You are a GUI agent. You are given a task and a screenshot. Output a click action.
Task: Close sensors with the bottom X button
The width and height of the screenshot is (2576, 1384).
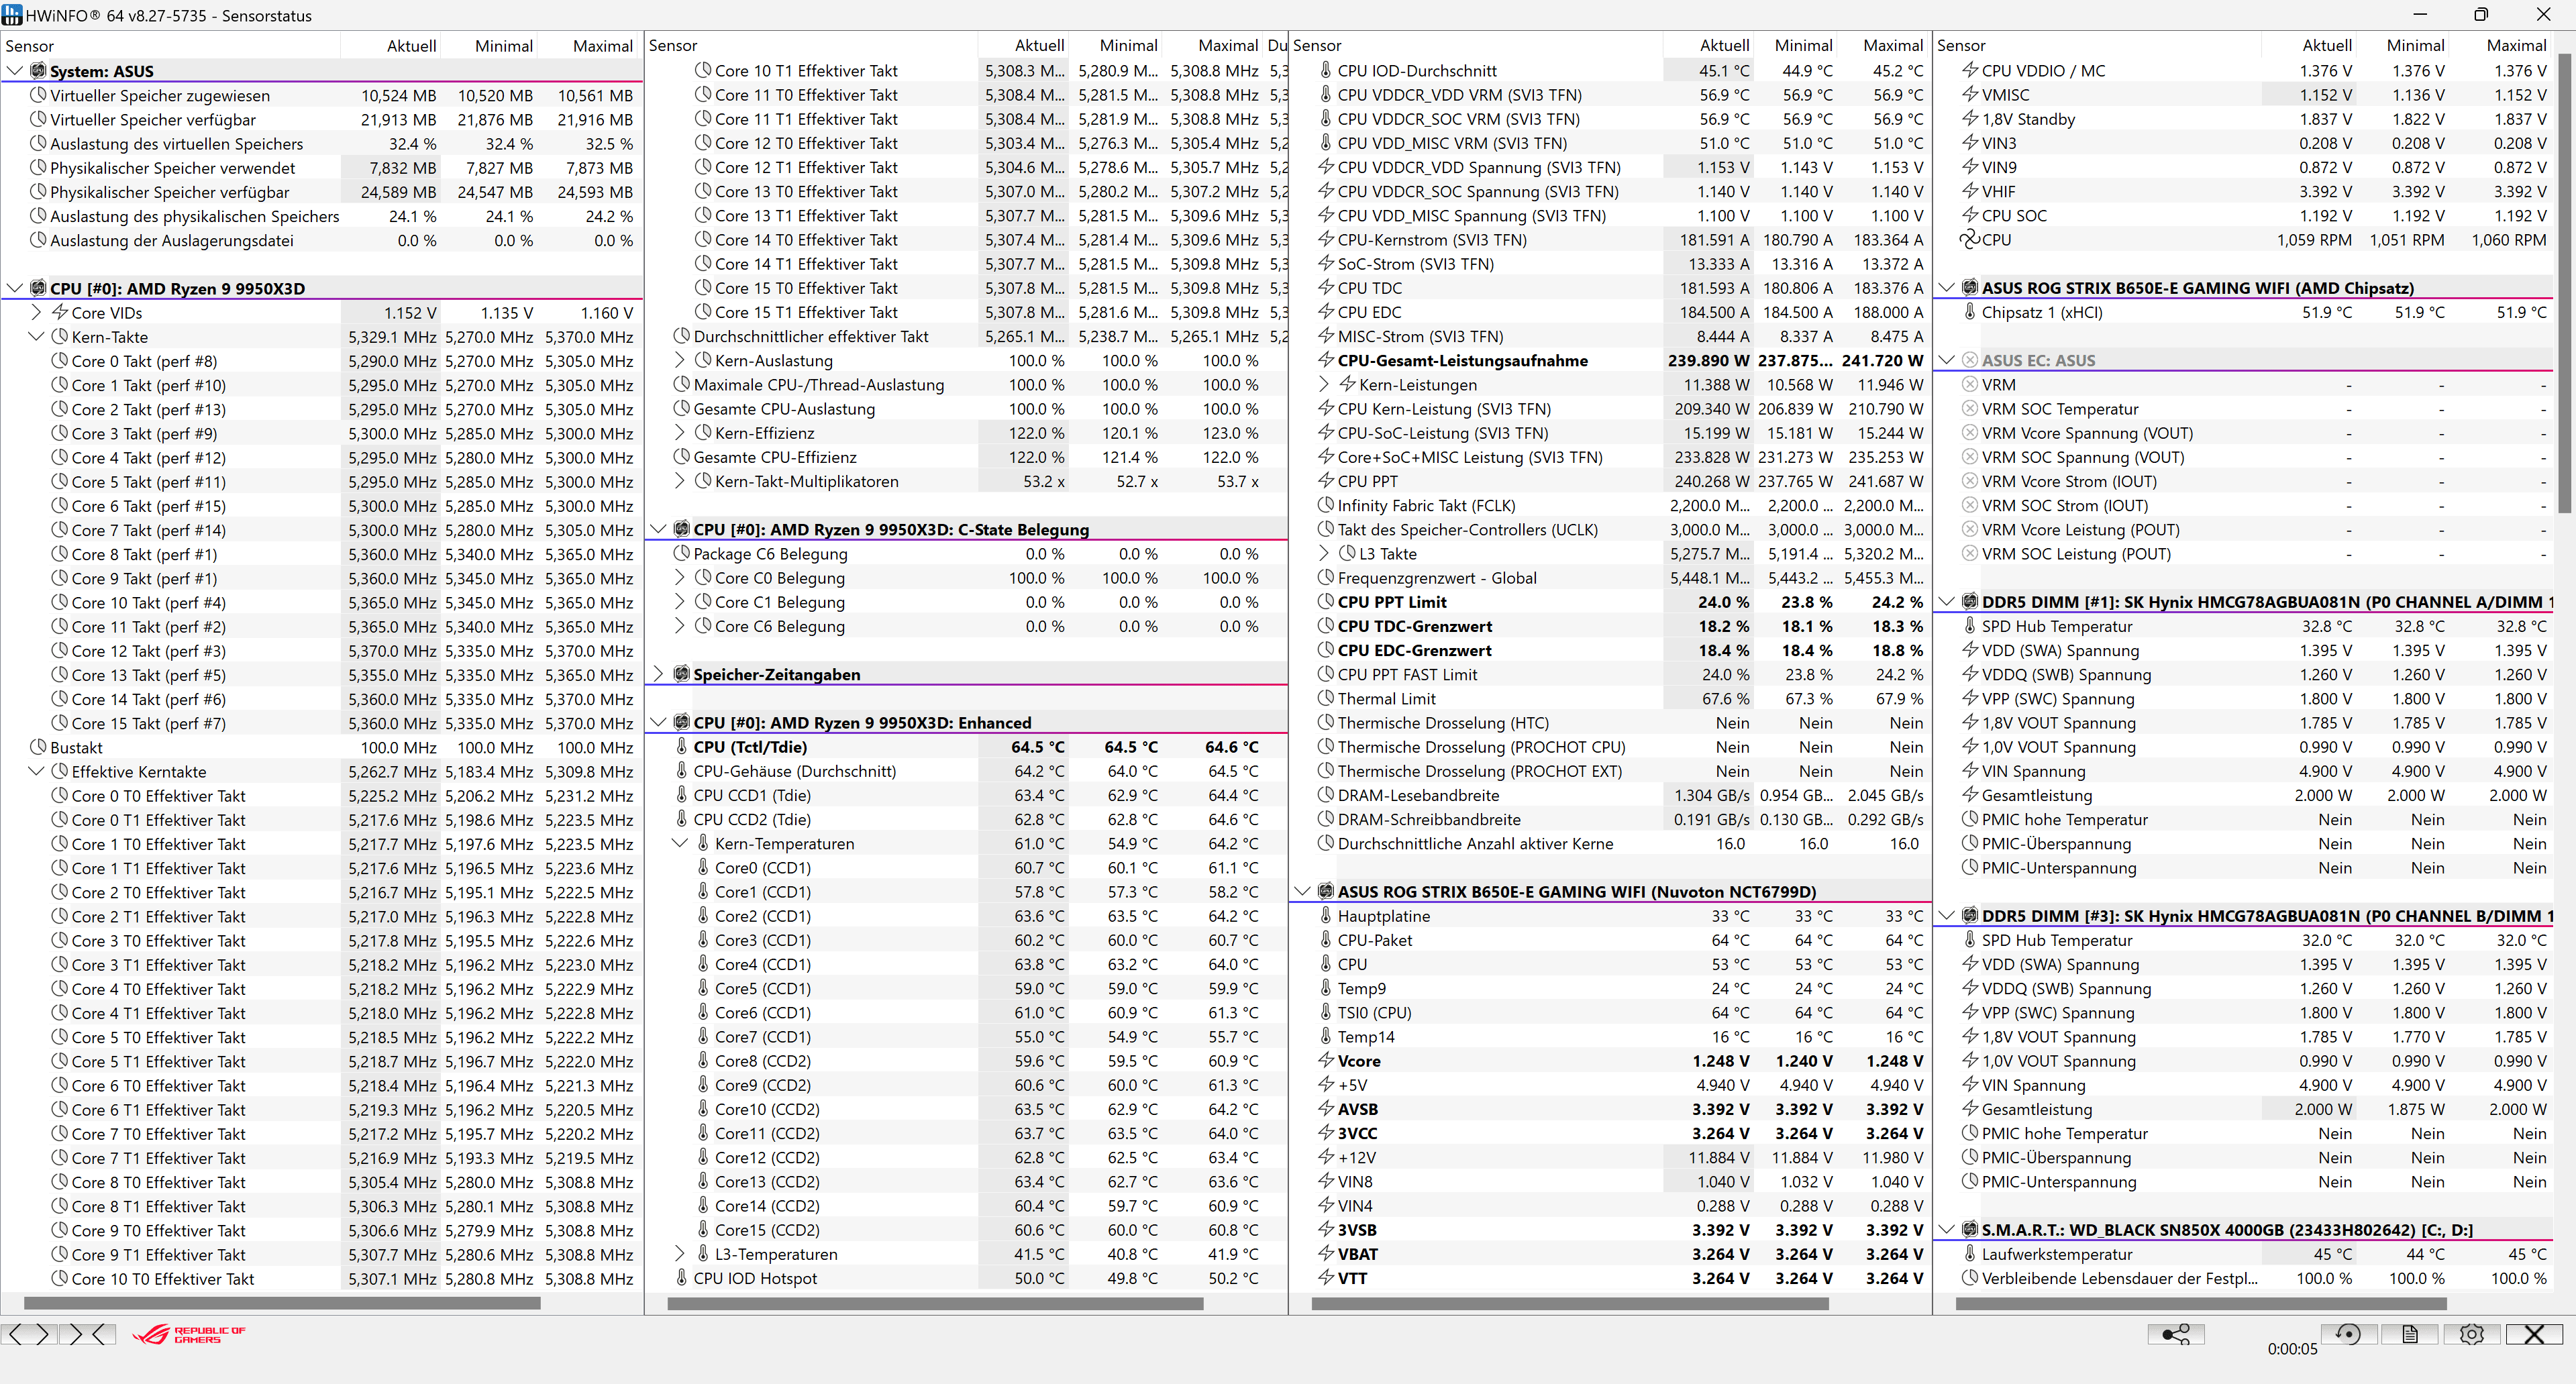tap(2533, 1334)
